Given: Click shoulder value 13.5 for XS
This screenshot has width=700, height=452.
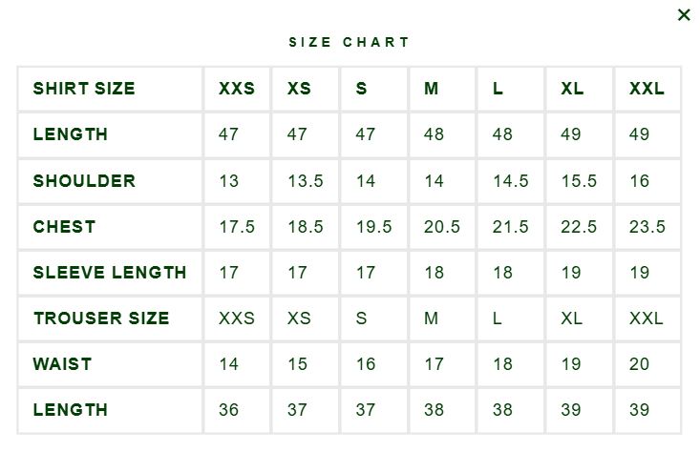Looking at the screenshot, I should click(306, 181).
